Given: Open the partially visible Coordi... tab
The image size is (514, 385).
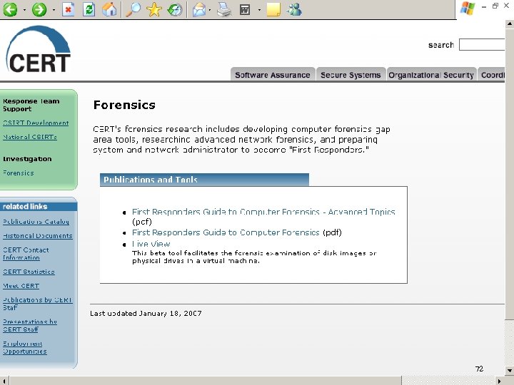Looking at the screenshot, I should [x=491, y=74].
